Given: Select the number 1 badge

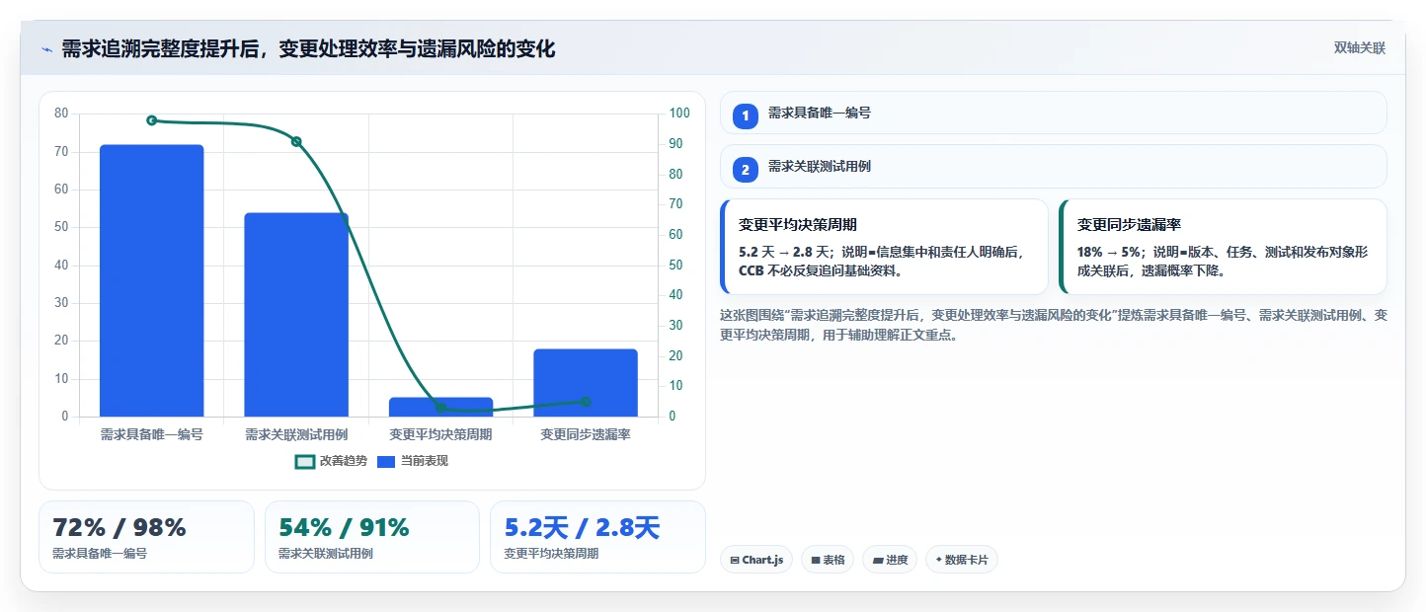Looking at the screenshot, I should pos(746,116).
